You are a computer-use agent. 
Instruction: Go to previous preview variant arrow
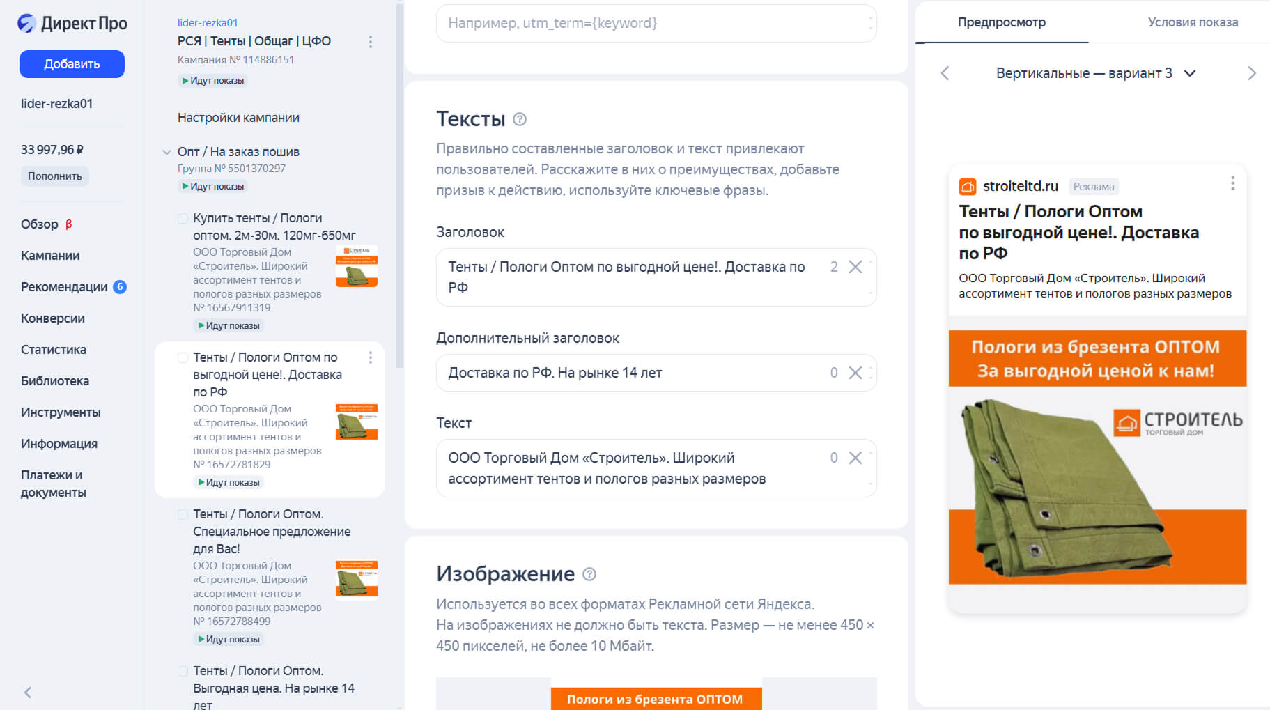coord(945,73)
